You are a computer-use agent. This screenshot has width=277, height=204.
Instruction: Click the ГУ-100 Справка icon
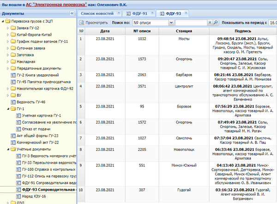tap(18, 169)
